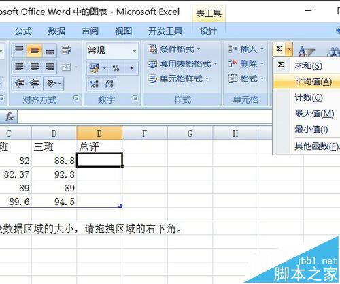This screenshot has width=340, height=284.
Task: Select column D header
Action: pos(54,133)
